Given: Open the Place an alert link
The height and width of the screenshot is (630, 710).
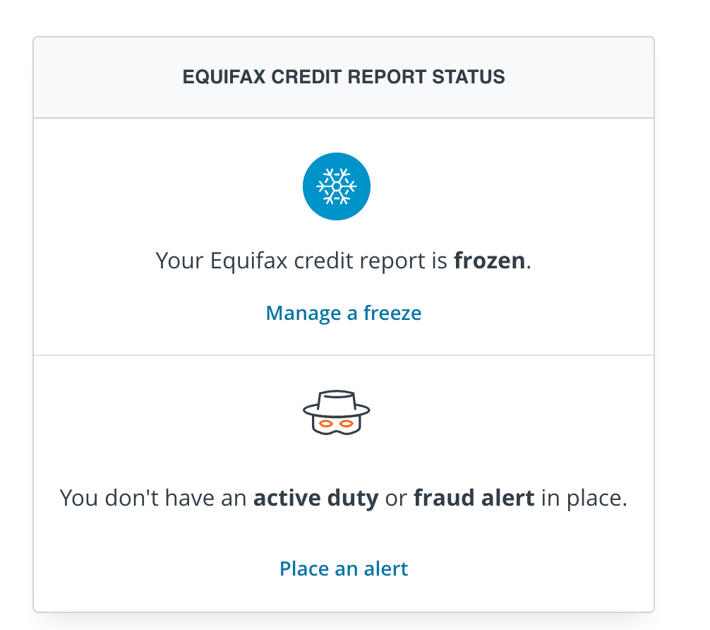Looking at the screenshot, I should coord(344,569).
